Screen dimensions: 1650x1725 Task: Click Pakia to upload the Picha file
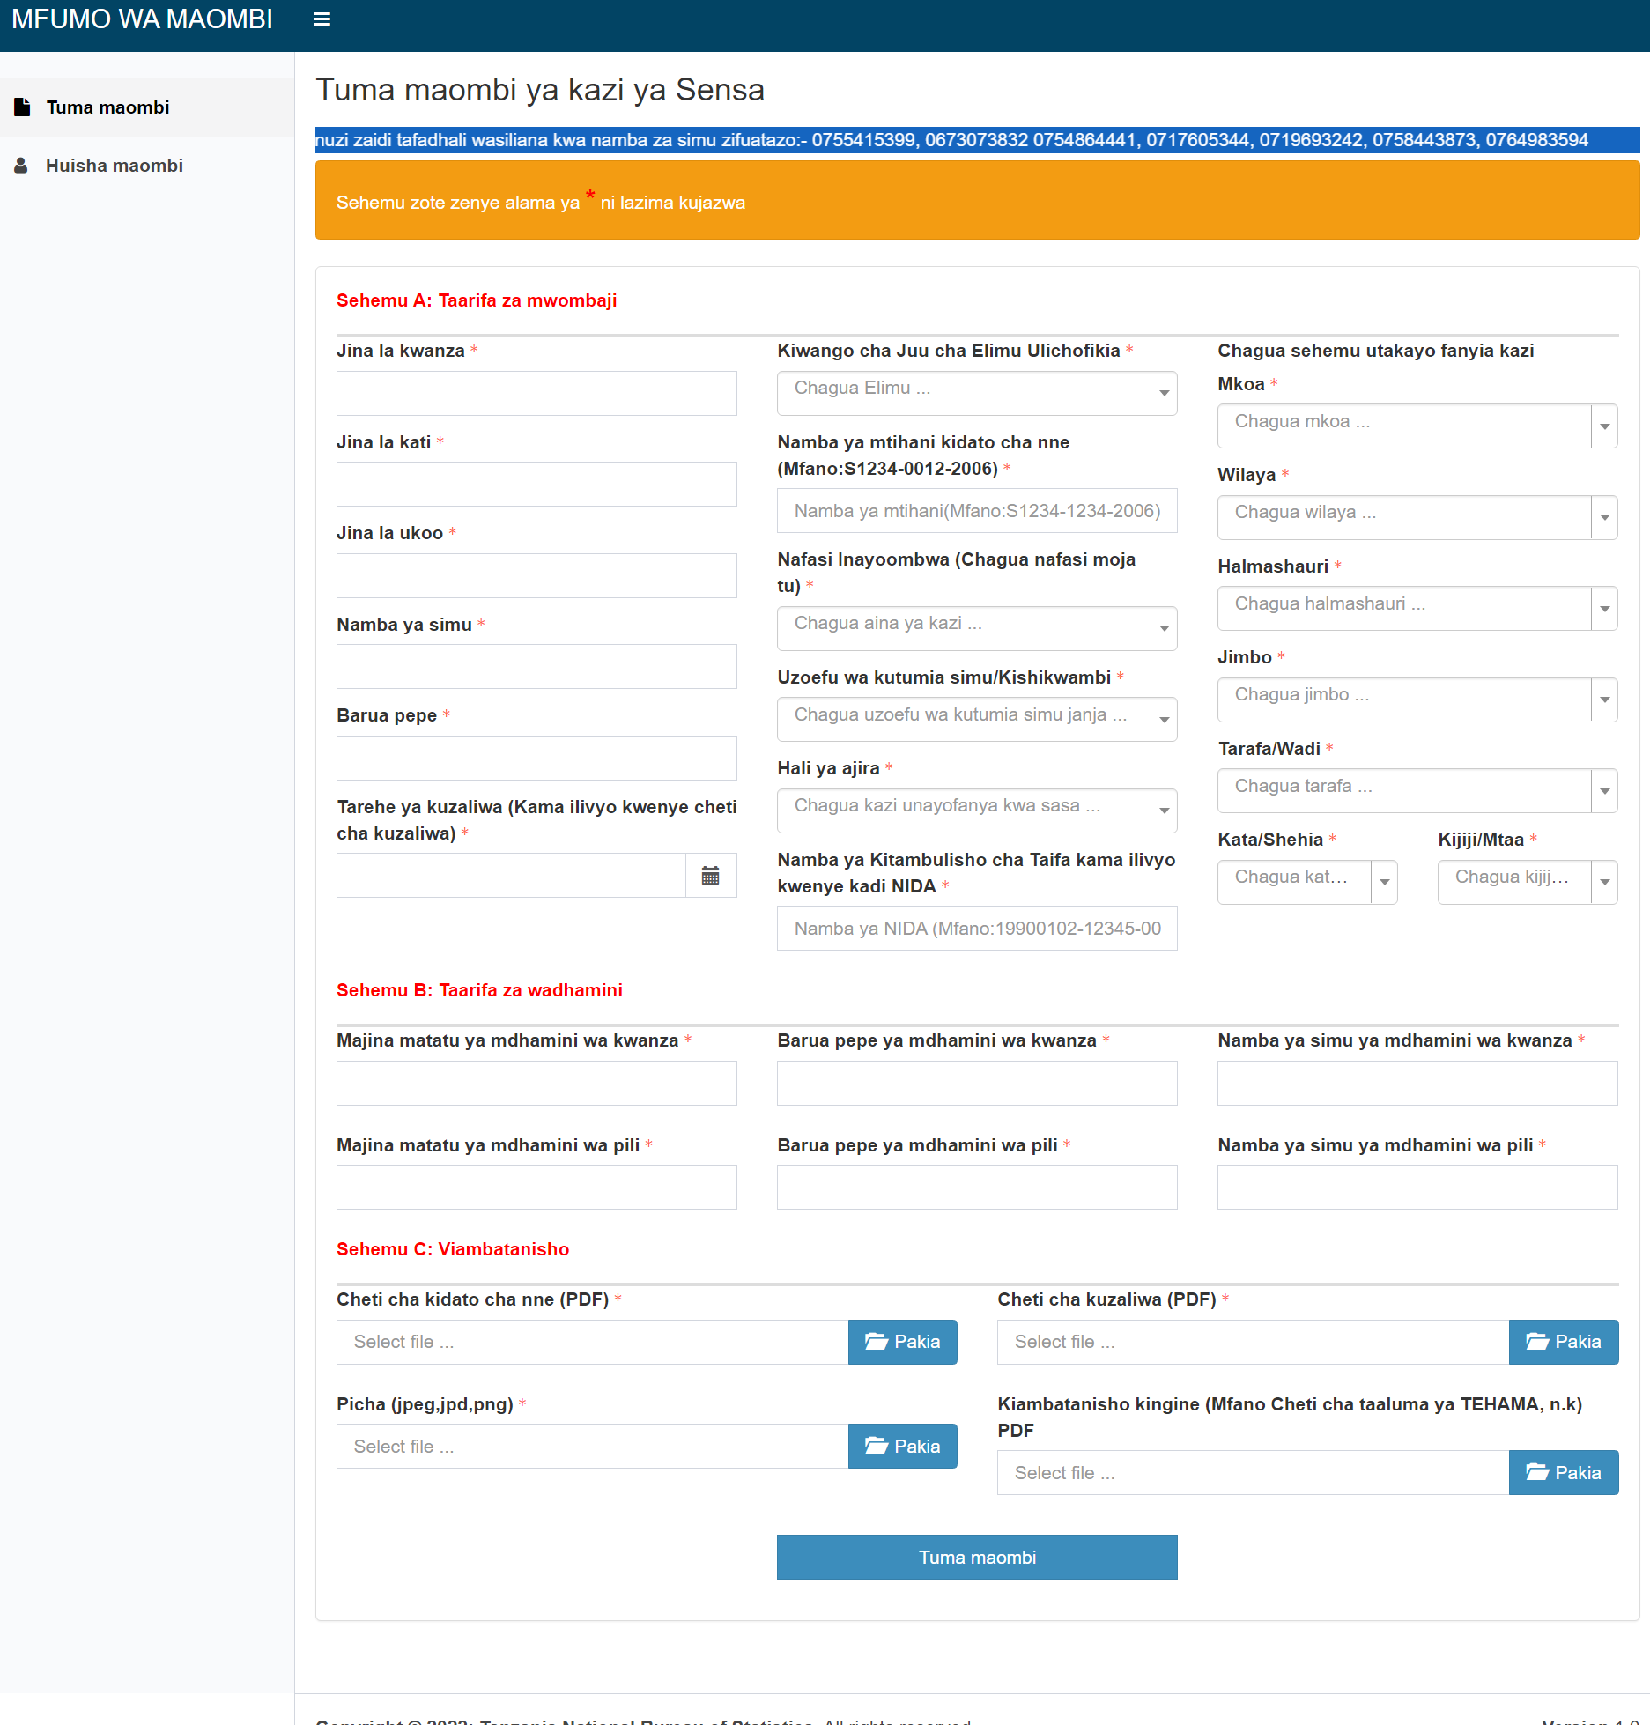[x=902, y=1446]
